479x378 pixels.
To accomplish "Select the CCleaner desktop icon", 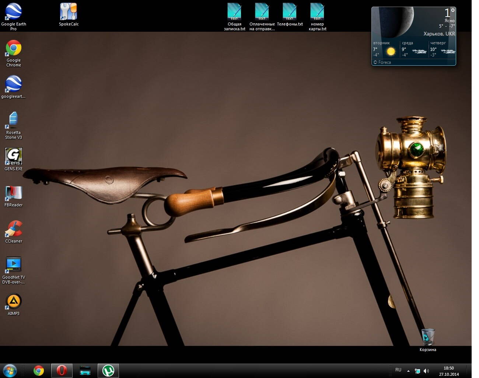I will (x=14, y=229).
